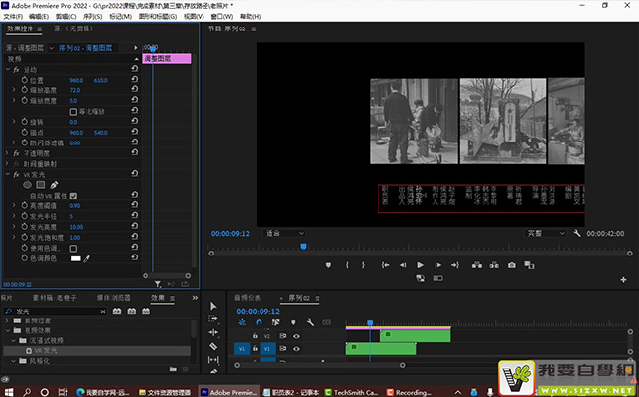The image size is (639, 397).
Task: Enable the 使用色调 checkbox
Action: coord(73,248)
